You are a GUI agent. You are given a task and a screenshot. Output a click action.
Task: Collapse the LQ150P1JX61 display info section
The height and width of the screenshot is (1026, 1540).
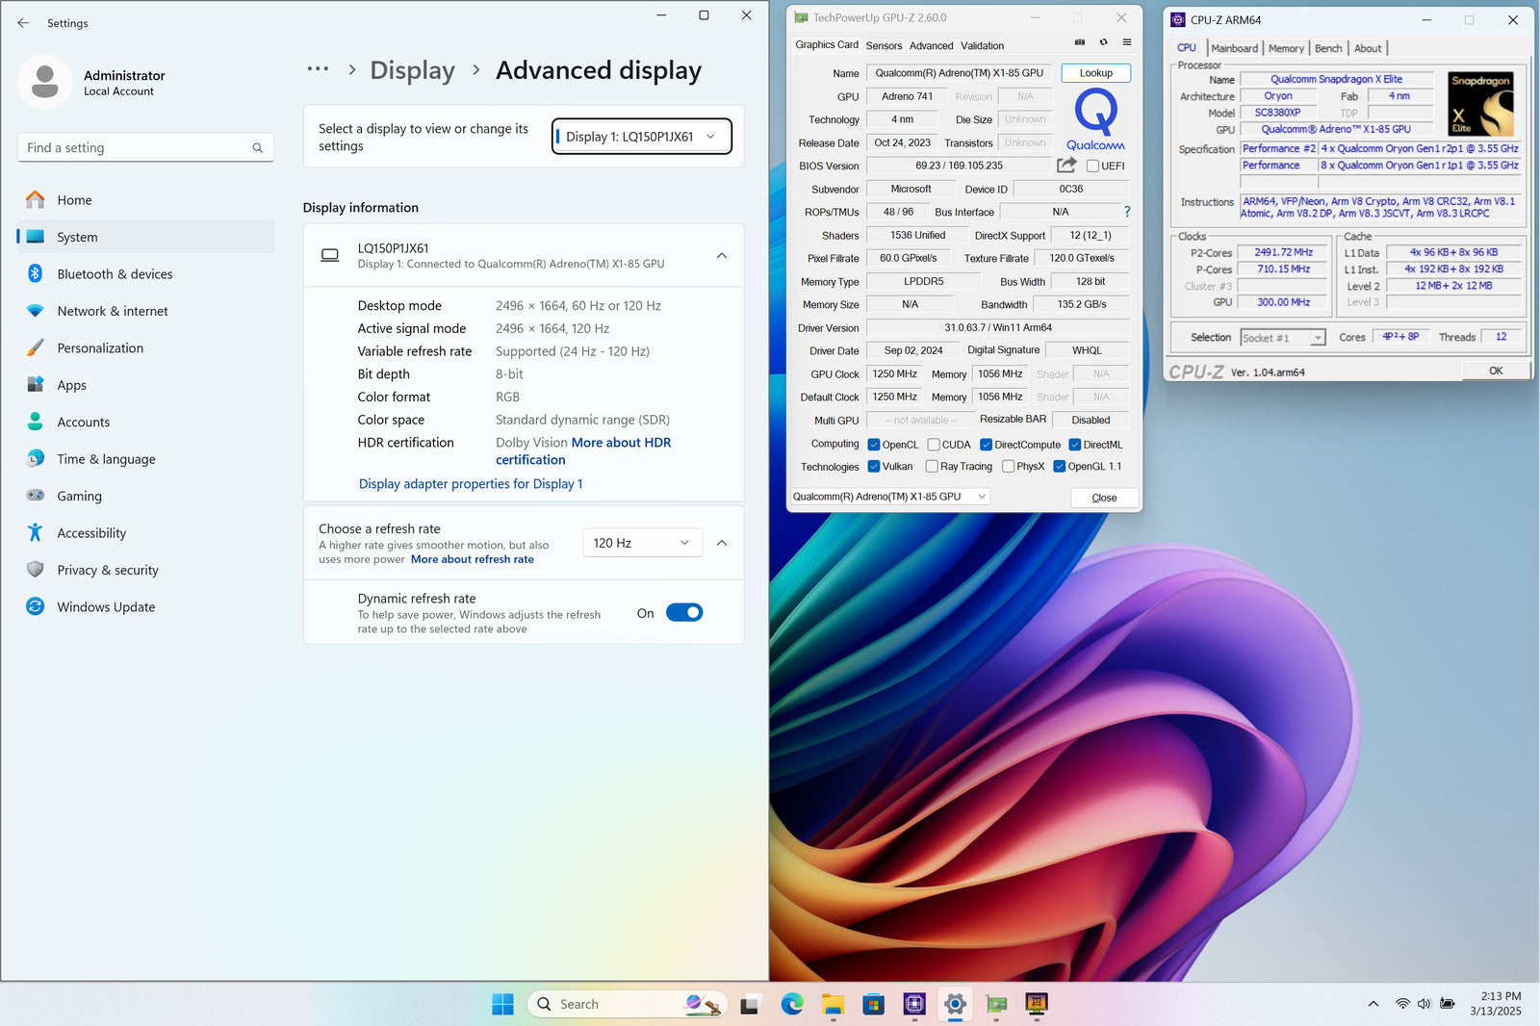point(722,256)
